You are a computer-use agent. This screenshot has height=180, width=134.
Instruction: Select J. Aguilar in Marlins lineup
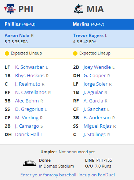(93, 93)
